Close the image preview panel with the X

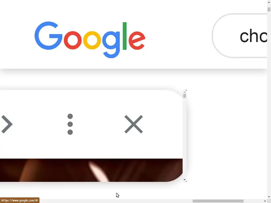point(134,124)
